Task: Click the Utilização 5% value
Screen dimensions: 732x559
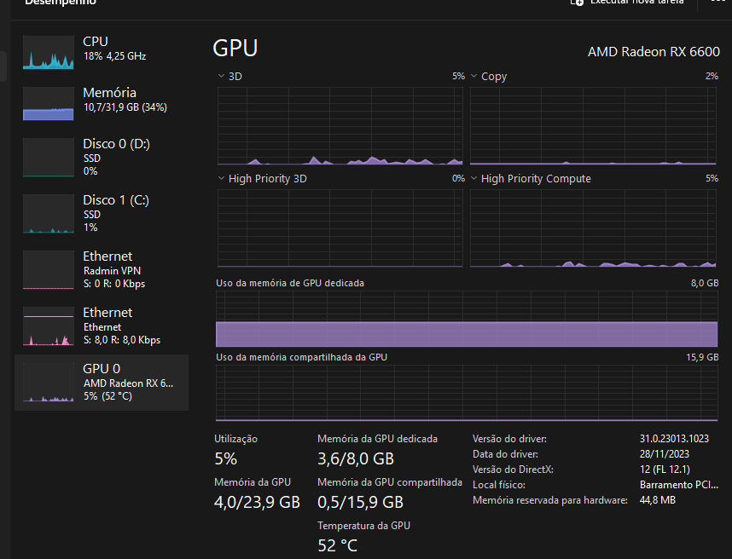Action: click(225, 458)
